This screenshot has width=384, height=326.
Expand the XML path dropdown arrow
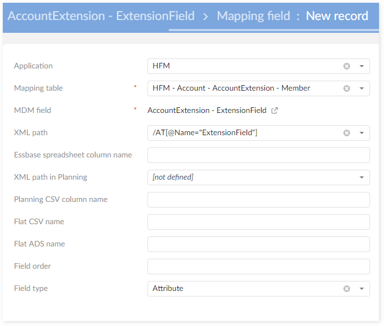(361, 133)
